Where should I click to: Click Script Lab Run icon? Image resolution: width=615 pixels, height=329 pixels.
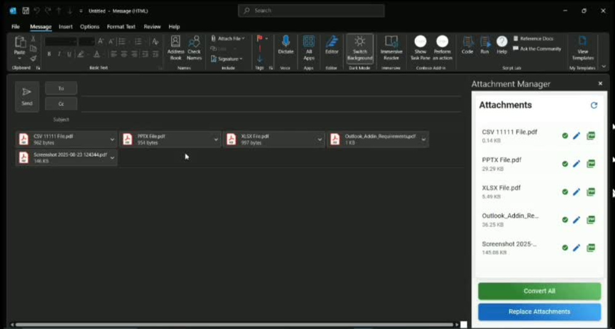point(485,45)
